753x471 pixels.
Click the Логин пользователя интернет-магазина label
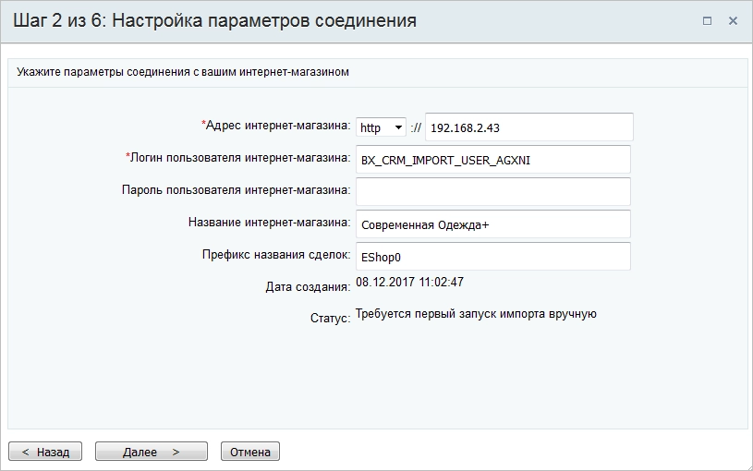[239, 158]
